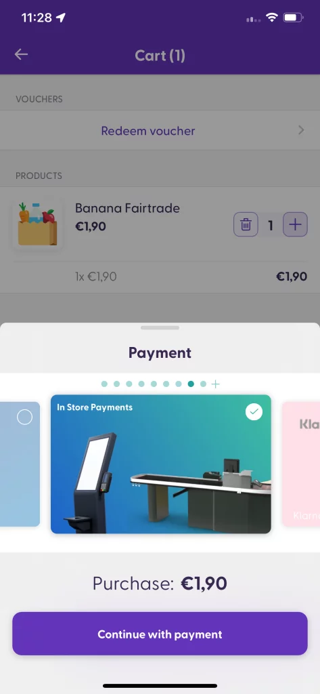The height and width of the screenshot is (694, 320).
Task: Jump to last payment pagination dot
Action: tap(204, 384)
